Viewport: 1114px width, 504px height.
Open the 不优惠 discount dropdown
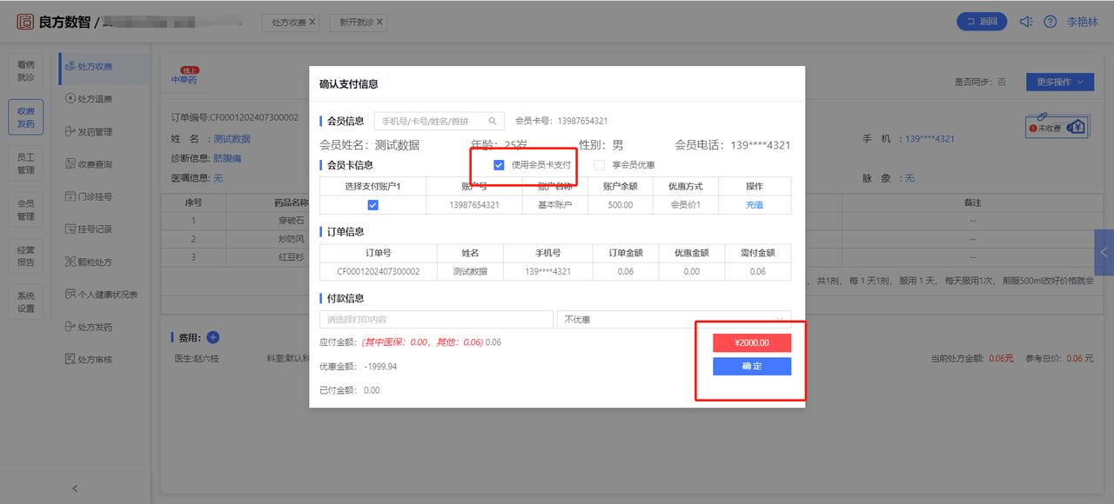[674, 320]
